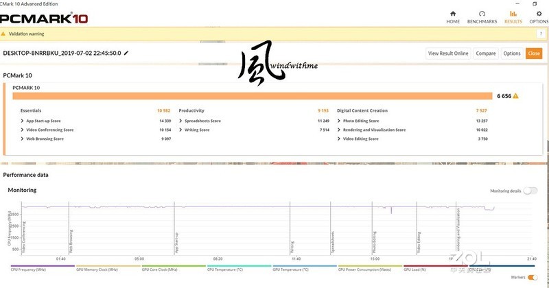The height and width of the screenshot is (288, 549).
Task: Click the Performance data heading
Action: pyautogui.click(x=25, y=175)
